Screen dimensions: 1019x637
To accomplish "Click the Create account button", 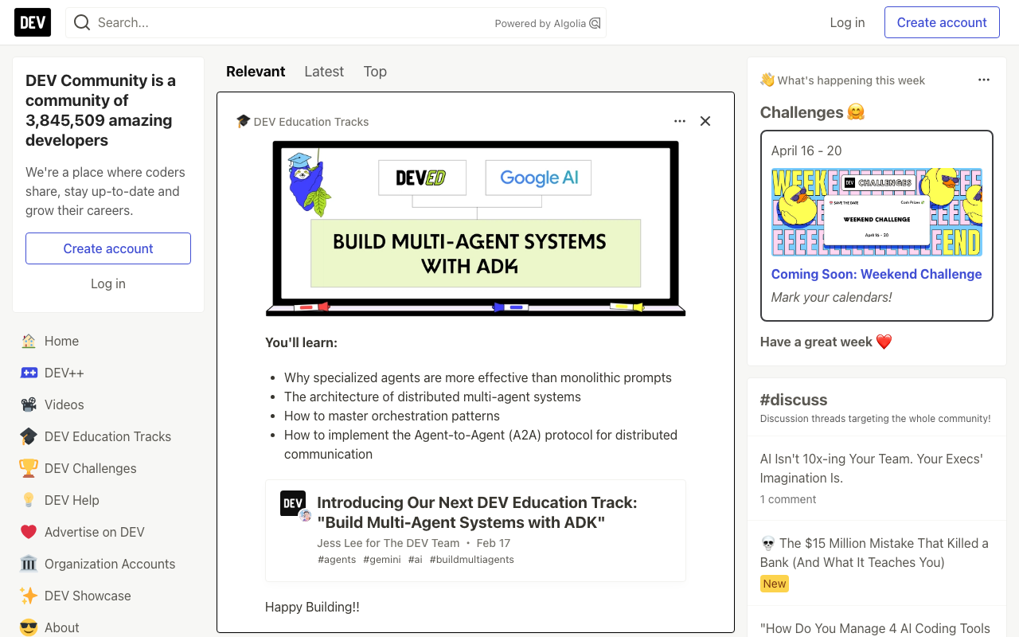I will [942, 22].
